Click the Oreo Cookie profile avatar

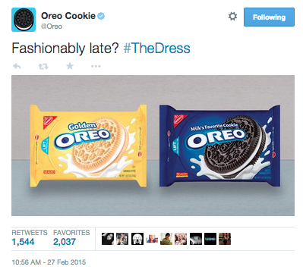tap(24, 20)
